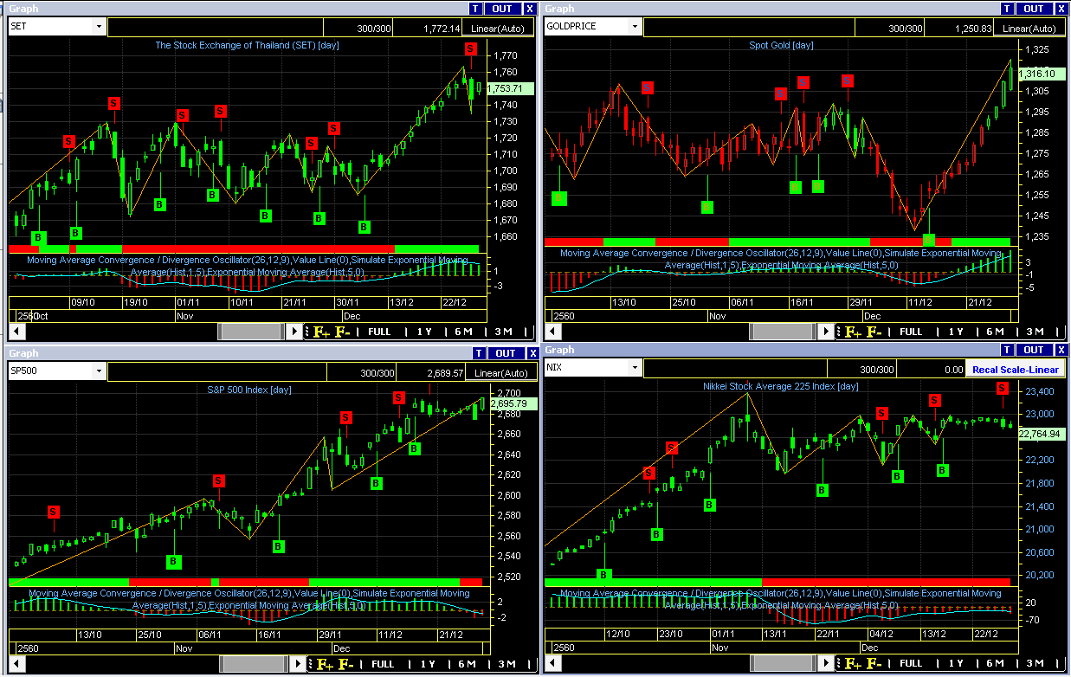Open the NIX symbol dropdown
The height and width of the screenshot is (677, 1071).
(x=636, y=368)
